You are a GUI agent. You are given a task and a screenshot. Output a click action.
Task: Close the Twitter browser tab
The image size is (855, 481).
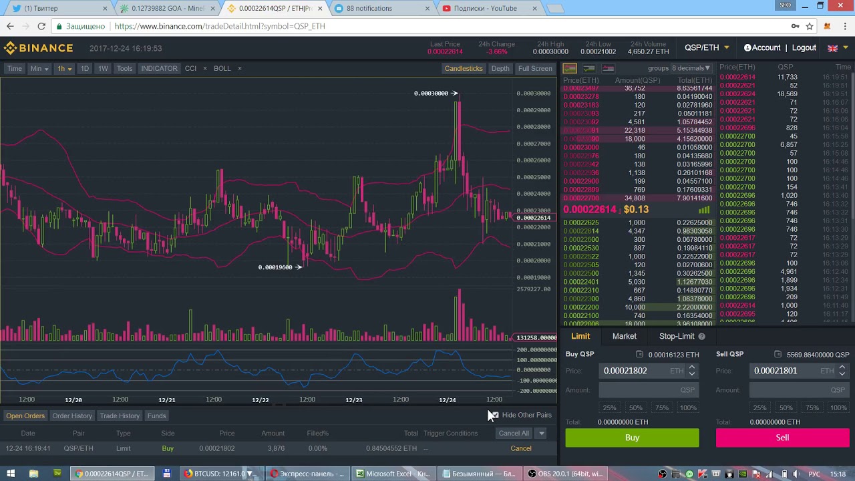[105, 9]
